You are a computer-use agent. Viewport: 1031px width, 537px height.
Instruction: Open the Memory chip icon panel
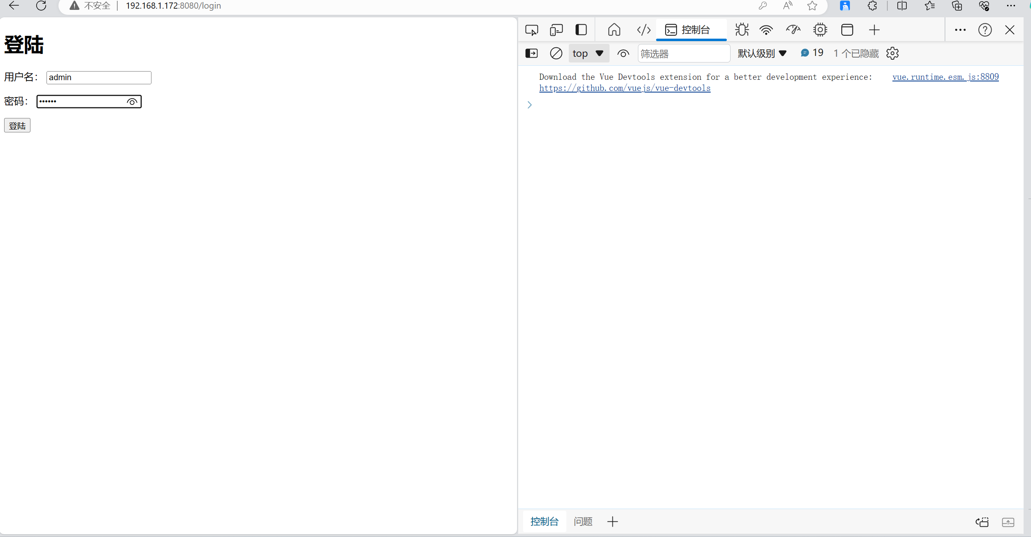tap(820, 30)
